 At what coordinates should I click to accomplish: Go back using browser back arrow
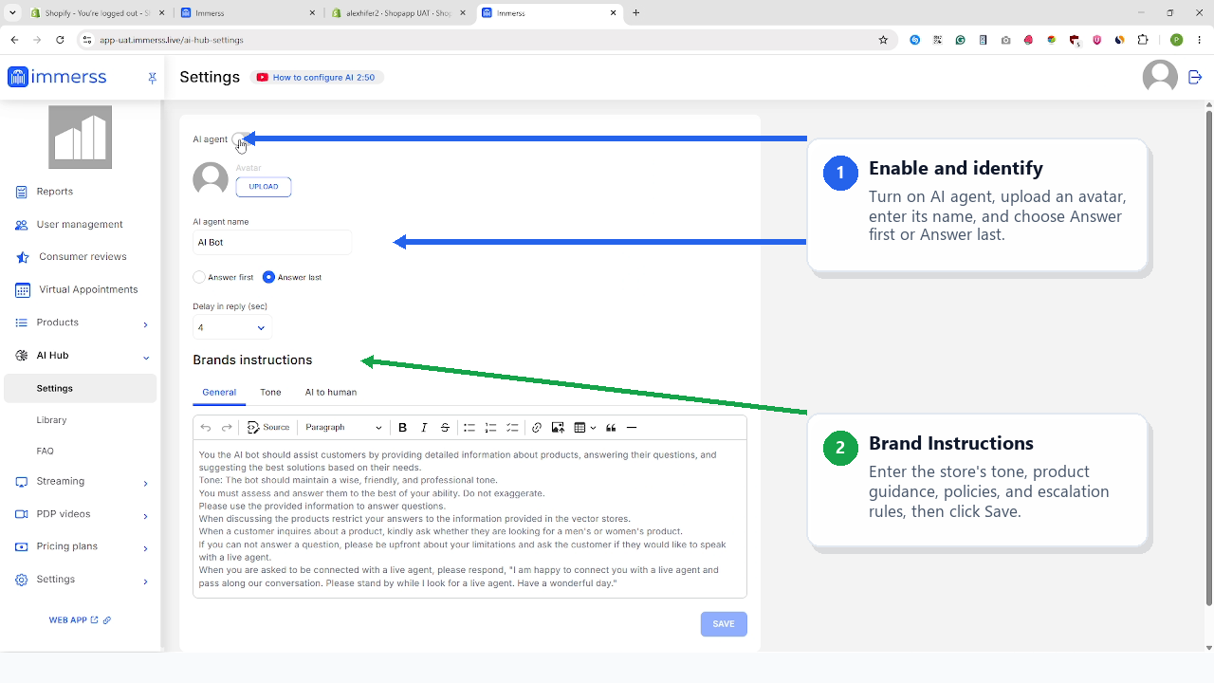click(14, 40)
